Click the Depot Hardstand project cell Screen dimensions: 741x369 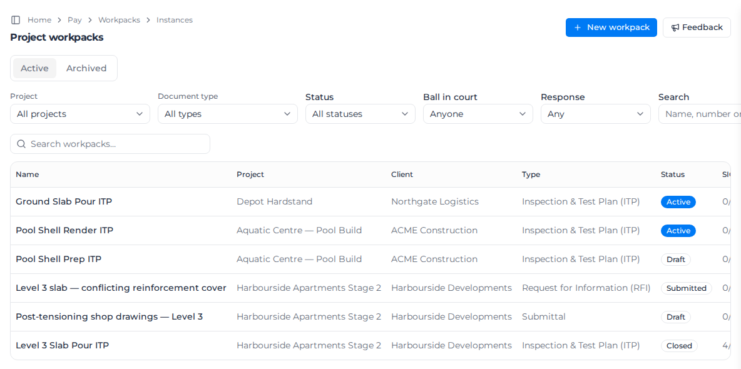point(275,202)
